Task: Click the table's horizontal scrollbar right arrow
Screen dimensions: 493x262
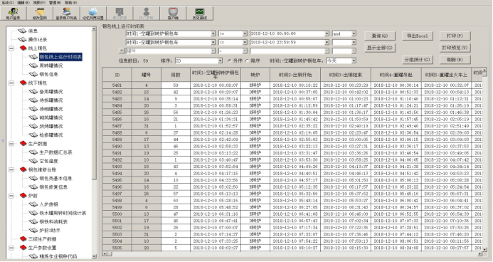Action: click(x=479, y=253)
